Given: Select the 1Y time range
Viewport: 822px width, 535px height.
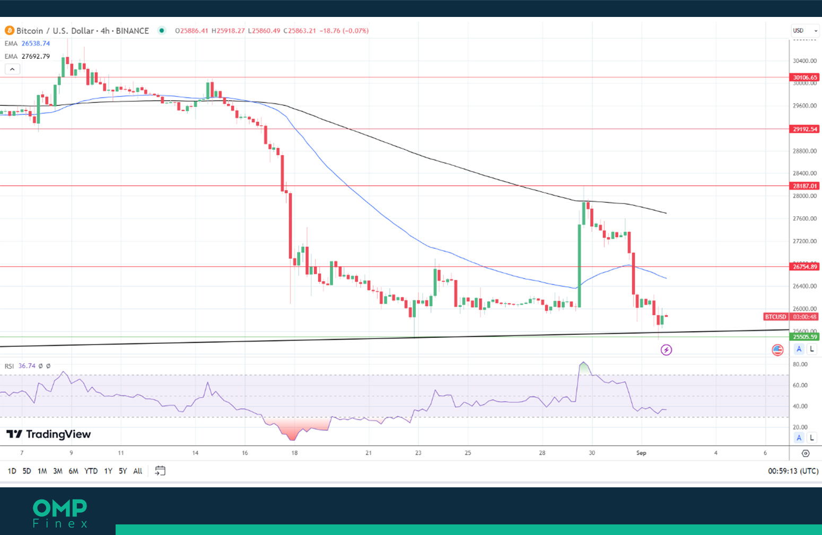Looking at the screenshot, I should (108, 471).
